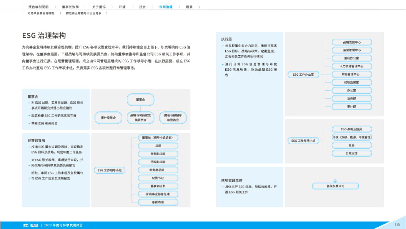Select the 各级权属公司 box

coord(335,186)
